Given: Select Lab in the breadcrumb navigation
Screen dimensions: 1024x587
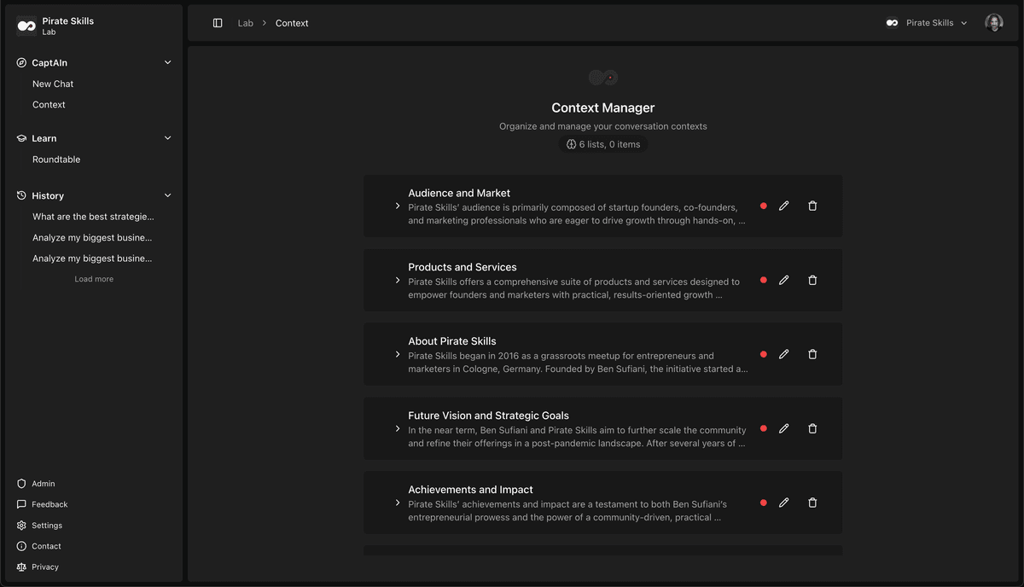Looking at the screenshot, I should (x=246, y=23).
